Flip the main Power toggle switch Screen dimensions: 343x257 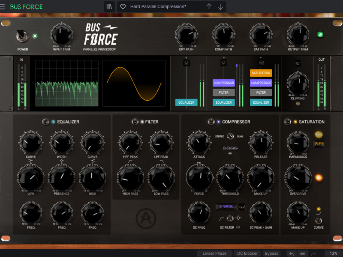point(21,36)
